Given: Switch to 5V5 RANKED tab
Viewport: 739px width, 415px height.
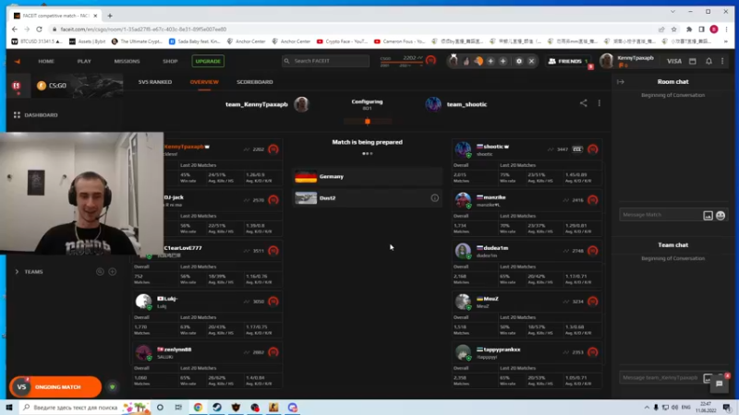Looking at the screenshot, I should 155,82.
